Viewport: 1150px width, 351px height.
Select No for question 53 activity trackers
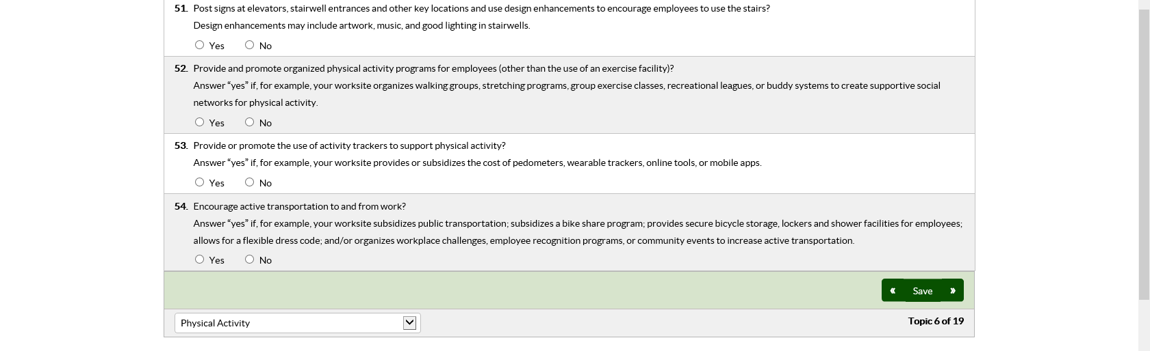249,182
